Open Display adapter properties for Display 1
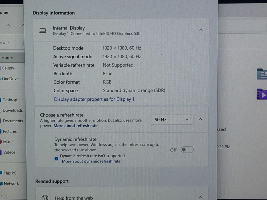This screenshot has width=267, height=200. click(x=94, y=99)
